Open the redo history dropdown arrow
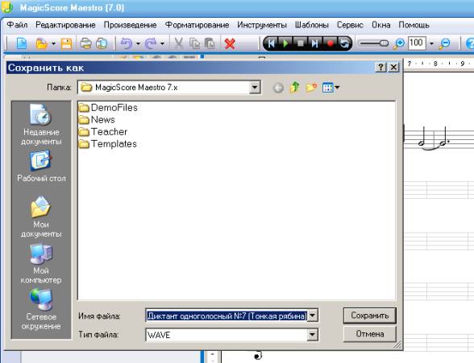 (x=162, y=44)
